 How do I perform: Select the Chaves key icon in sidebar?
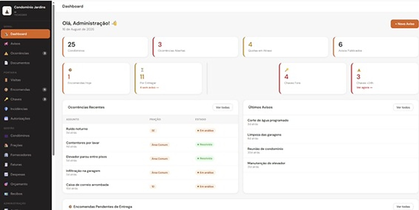(x=6, y=99)
